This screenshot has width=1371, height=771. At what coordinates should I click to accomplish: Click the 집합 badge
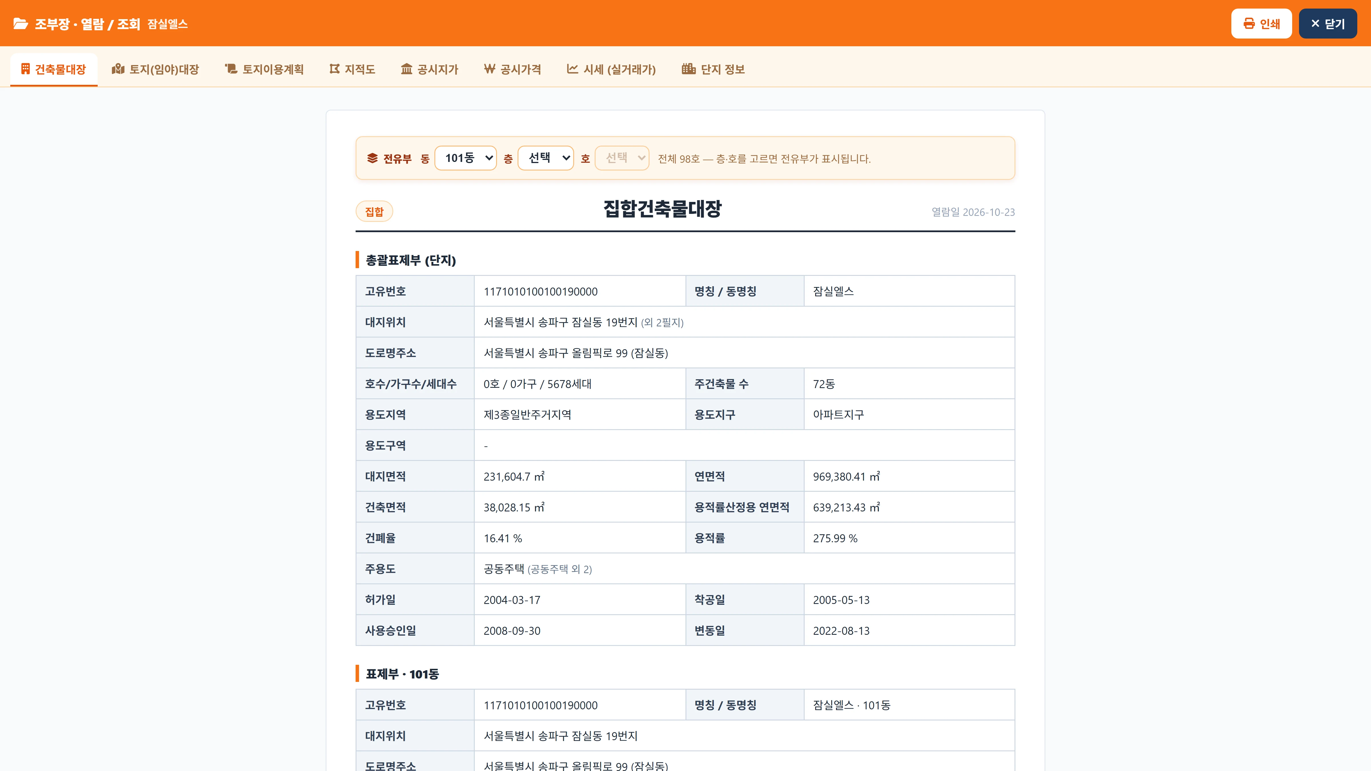(374, 211)
